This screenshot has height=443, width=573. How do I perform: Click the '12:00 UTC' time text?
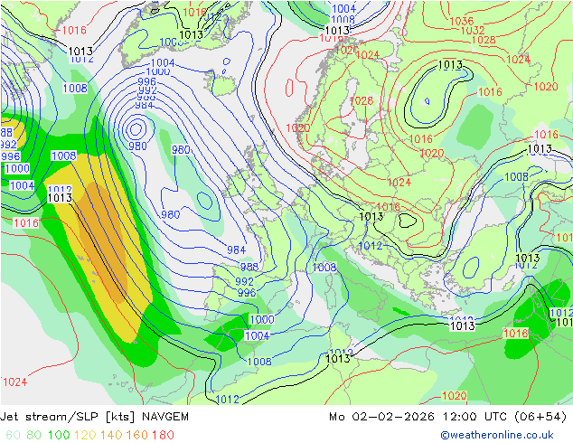tap(474, 417)
